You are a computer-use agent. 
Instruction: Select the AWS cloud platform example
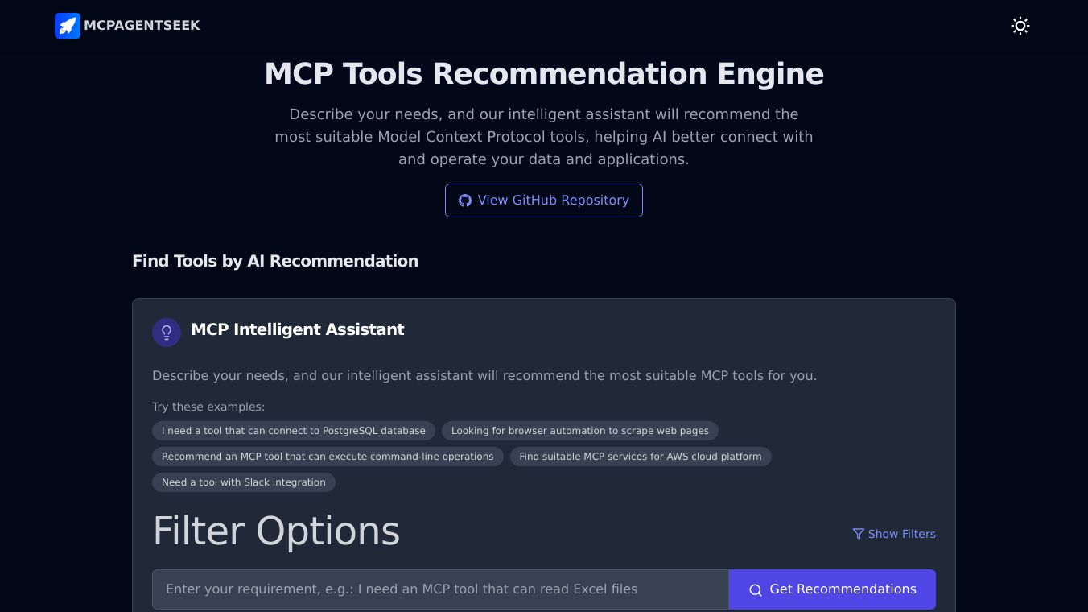[x=641, y=457]
